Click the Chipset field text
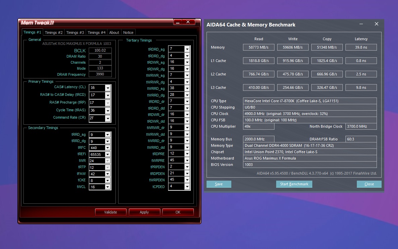This screenshot has height=249, width=398. click(310, 152)
